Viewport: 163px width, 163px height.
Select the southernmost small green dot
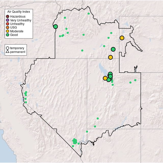point(73,146)
